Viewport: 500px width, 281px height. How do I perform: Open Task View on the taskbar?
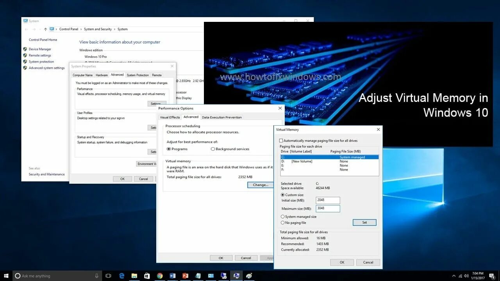click(x=109, y=276)
